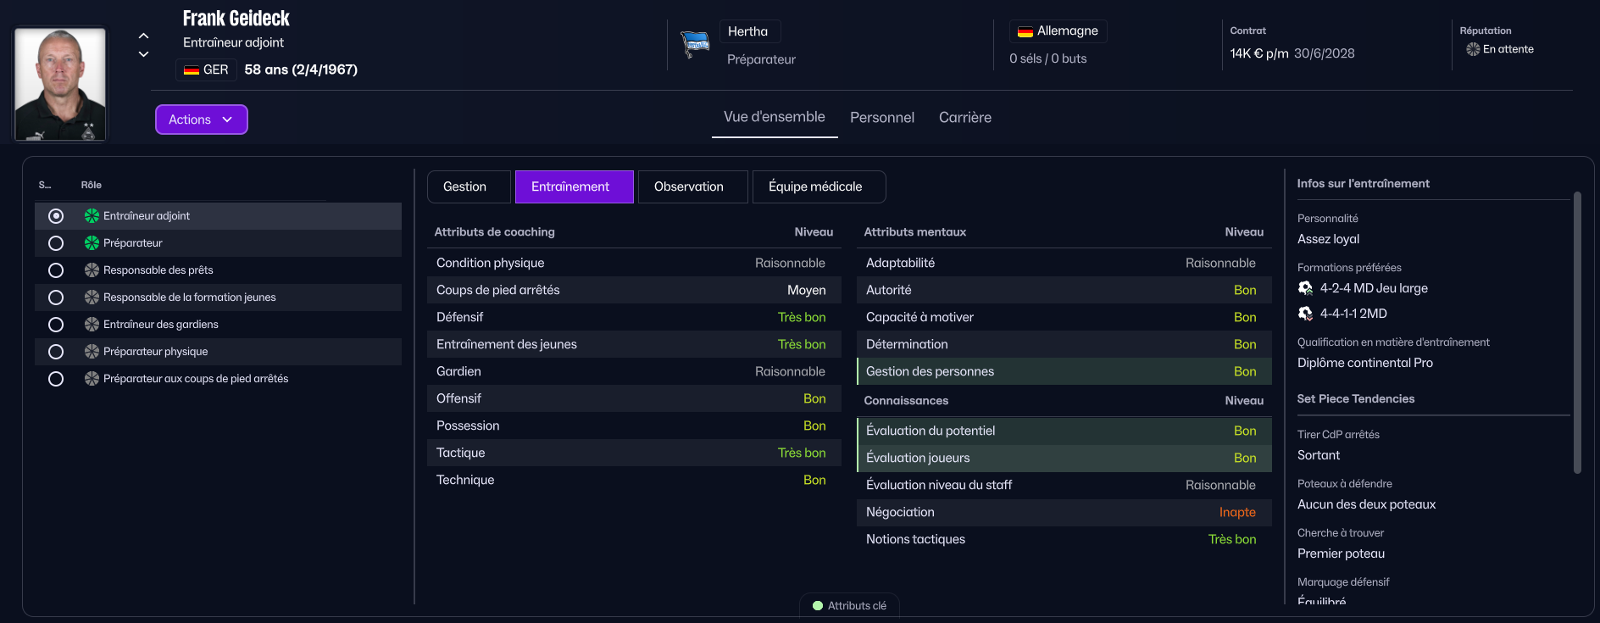Select the Responsable des prêts radio button
The height and width of the screenshot is (623, 1600).
[56, 270]
